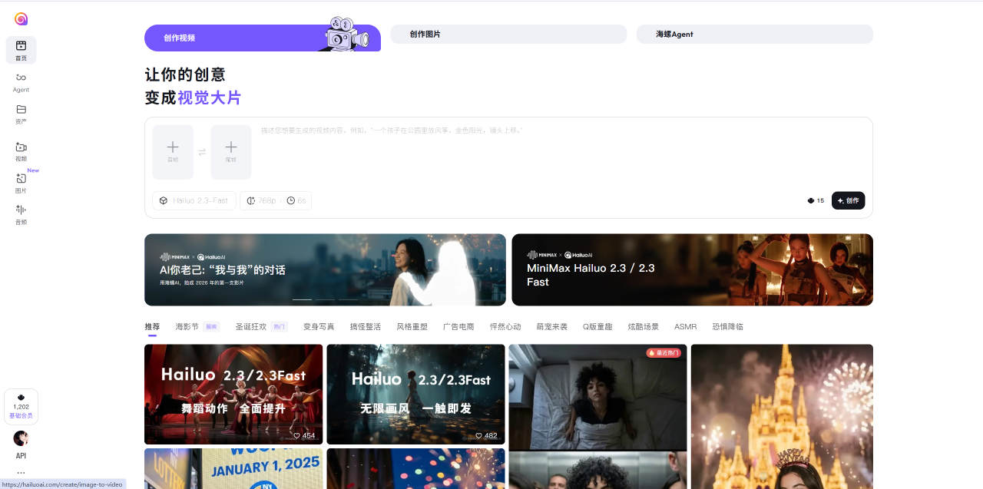This screenshot has width=983, height=489.
Task: Open the 首页 home sidebar item
Action: [21, 50]
